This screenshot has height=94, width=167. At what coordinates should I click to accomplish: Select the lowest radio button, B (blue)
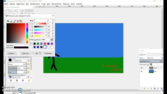[x=31, y=36]
